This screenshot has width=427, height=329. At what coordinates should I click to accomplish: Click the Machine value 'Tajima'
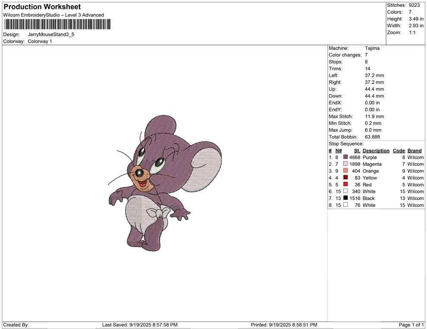click(372, 48)
